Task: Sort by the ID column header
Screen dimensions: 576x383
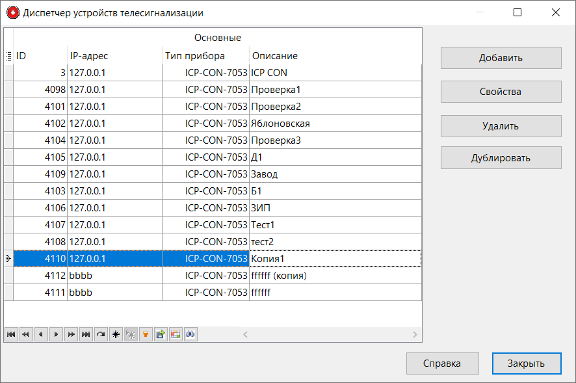Action: (39, 56)
